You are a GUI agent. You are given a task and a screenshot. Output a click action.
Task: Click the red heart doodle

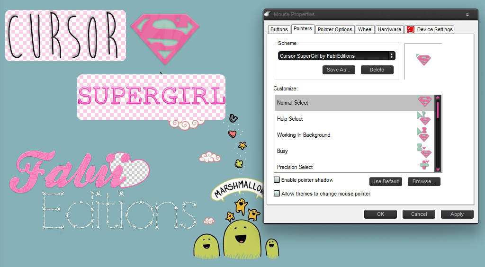point(232,134)
